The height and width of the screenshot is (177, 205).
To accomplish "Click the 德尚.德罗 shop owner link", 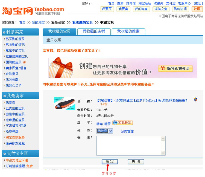I will click(x=103, y=124).
